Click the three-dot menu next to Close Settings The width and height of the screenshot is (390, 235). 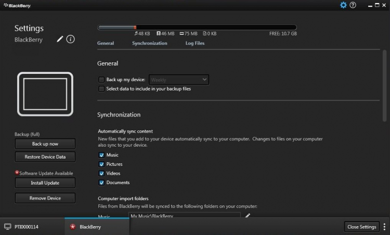pyautogui.click(x=384, y=227)
